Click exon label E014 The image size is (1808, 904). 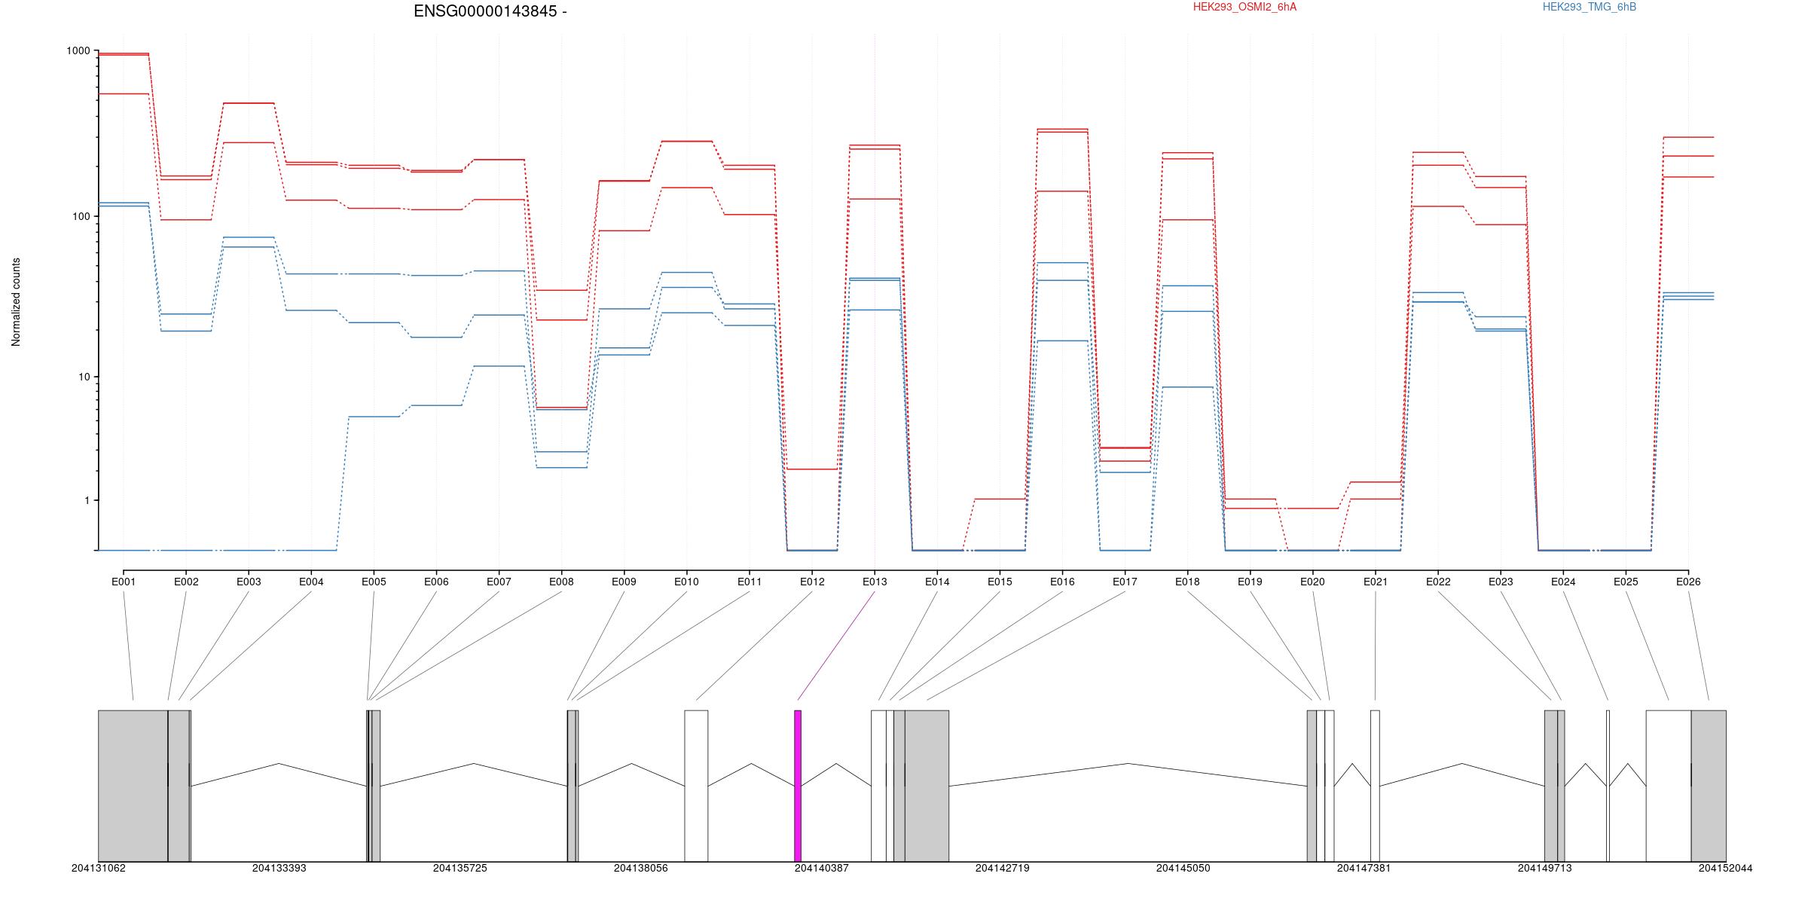[x=937, y=582]
